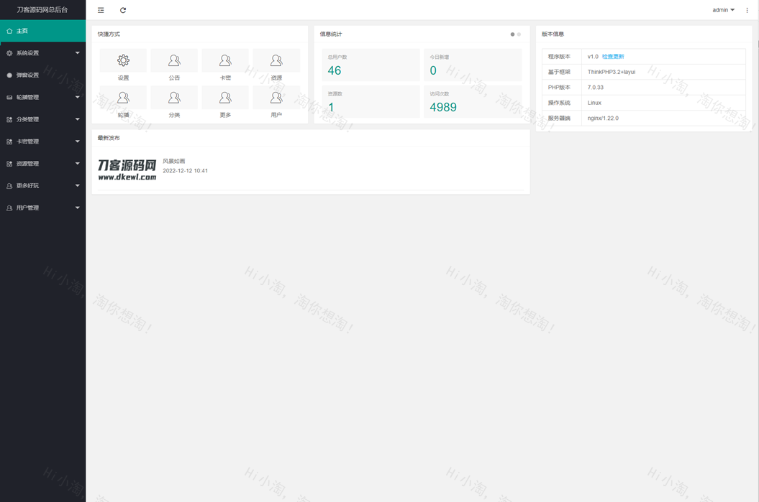759x502 pixels.
Task: Click the three-dot more options icon
Action: pyautogui.click(x=747, y=10)
